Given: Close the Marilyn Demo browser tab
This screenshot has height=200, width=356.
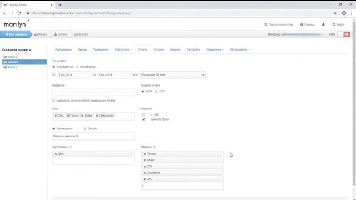Looking at the screenshot, I should [52, 5].
